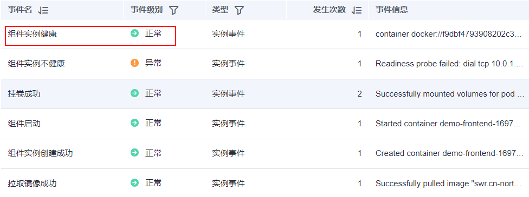529x197 pixels.
Task: Sort the table by 事件名 column
Action: (43, 10)
